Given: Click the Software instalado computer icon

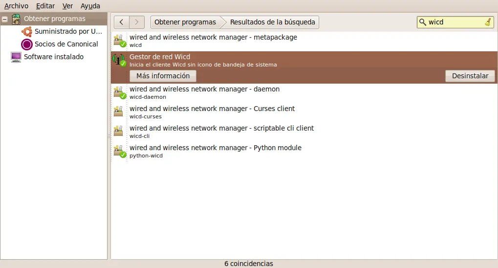Looking at the screenshot, I should coord(16,57).
